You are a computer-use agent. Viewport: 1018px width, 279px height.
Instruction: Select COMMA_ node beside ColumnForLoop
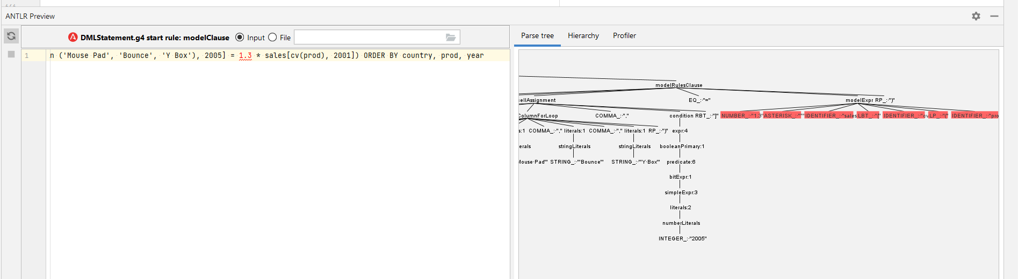pyautogui.click(x=612, y=116)
